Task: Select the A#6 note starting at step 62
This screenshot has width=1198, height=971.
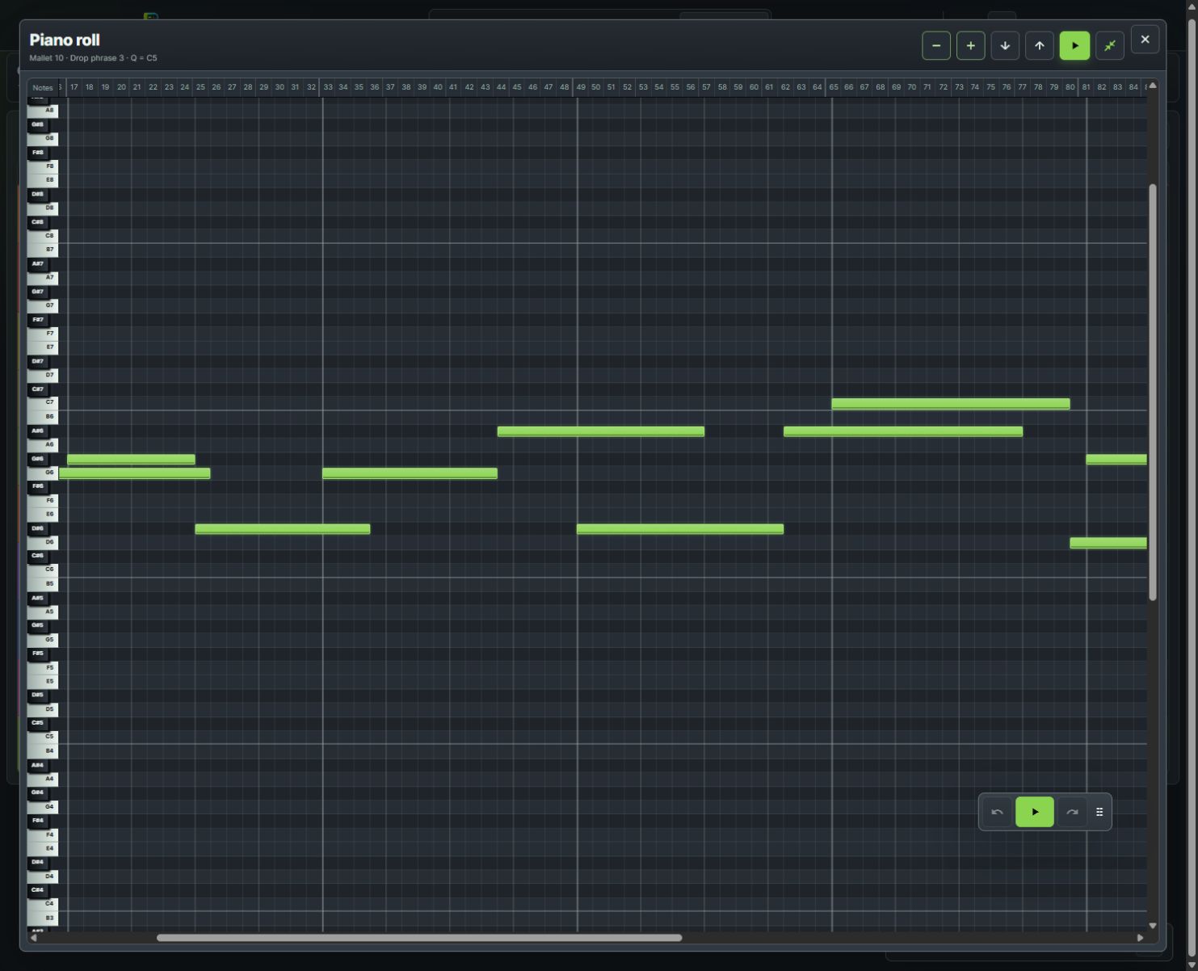Action: point(903,431)
